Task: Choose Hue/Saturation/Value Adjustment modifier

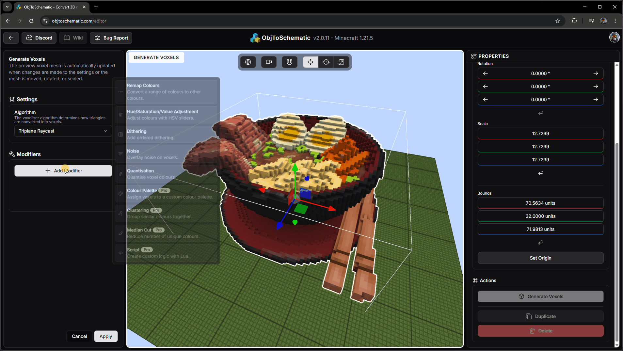Action: [167, 115]
